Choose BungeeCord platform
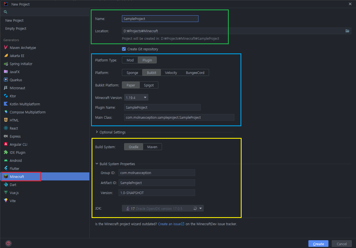This screenshot has height=248, width=356. click(x=195, y=73)
